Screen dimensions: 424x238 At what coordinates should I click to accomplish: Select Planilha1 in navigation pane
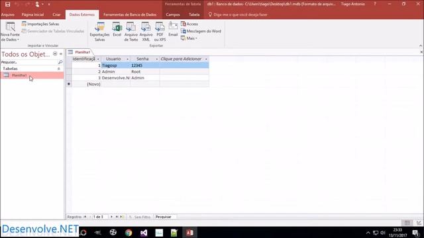32,75
